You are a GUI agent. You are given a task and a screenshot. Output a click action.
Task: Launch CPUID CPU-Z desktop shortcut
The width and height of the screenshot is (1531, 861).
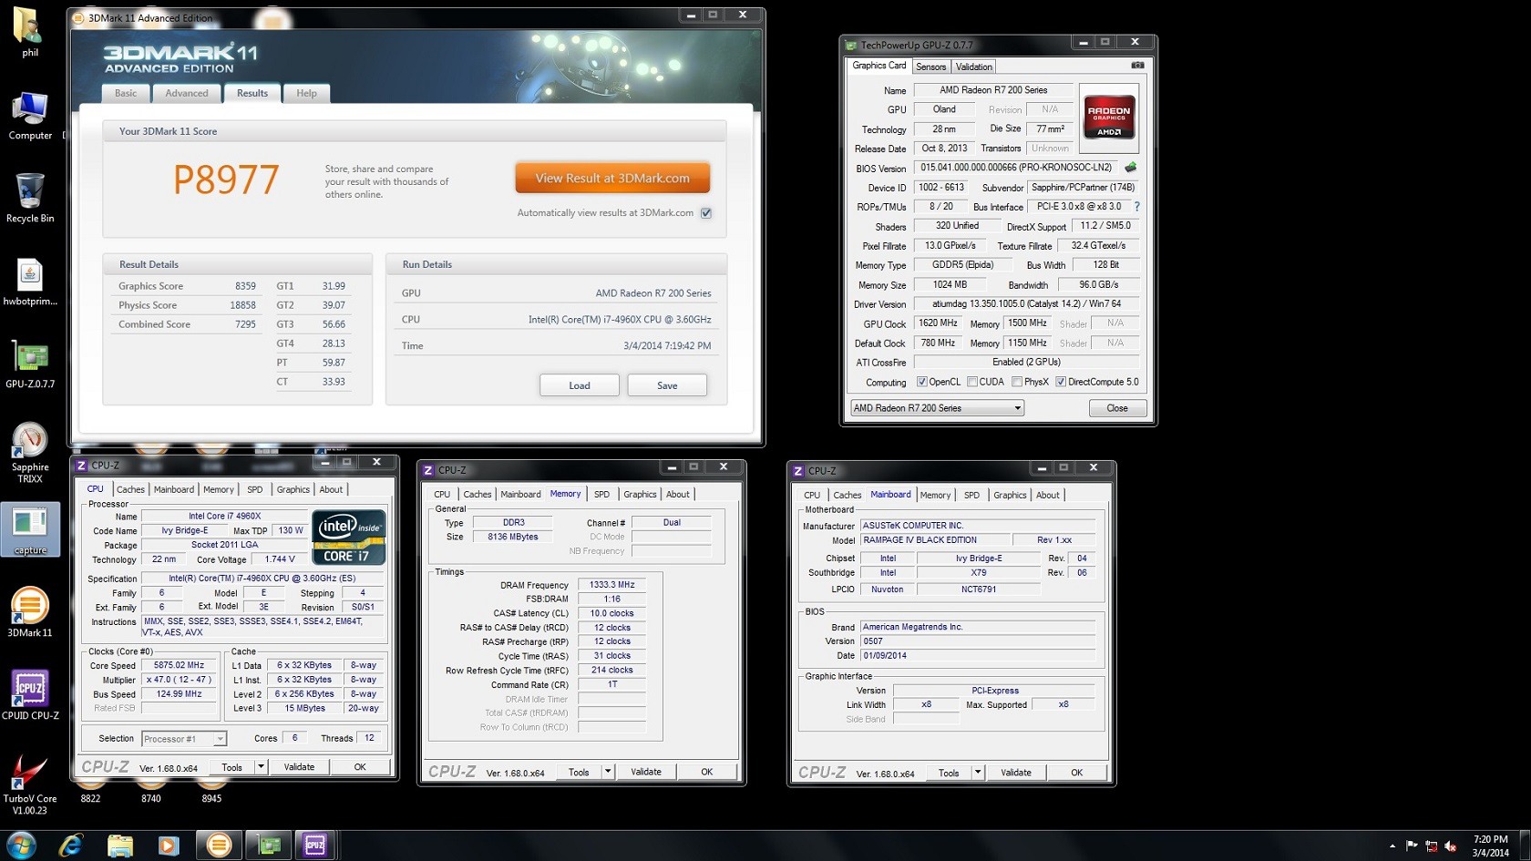pyautogui.click(x=30, y=694)
